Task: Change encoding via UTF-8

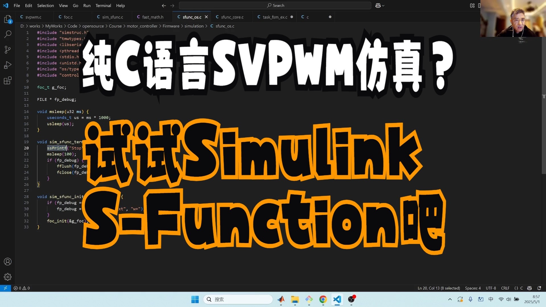Action: [x=491, y=288]
